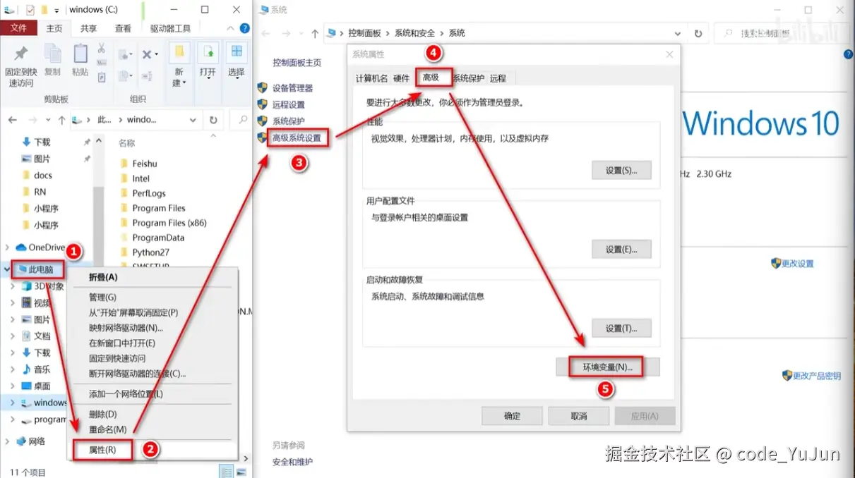This screenshot has width=855, height=478.
Task: Expand the Explorer address bar history dropdown
Action: click(x=193, y=120)
